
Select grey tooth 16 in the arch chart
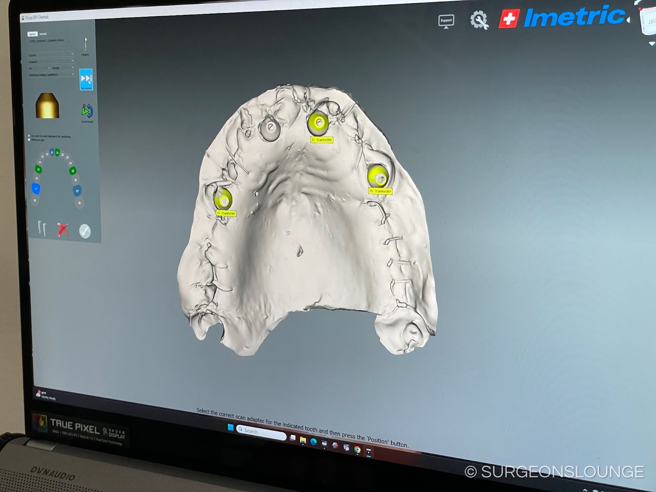coord(36,178)
